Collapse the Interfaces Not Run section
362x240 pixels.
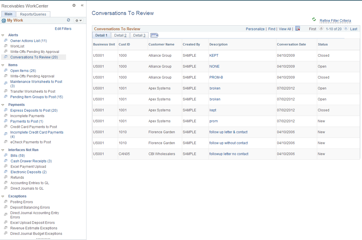(x=3, y=150)
